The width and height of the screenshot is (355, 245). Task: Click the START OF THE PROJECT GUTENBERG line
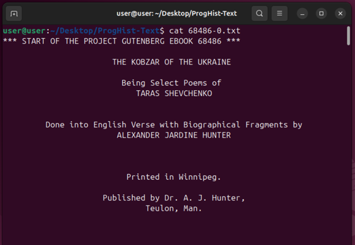click(122, 41)
